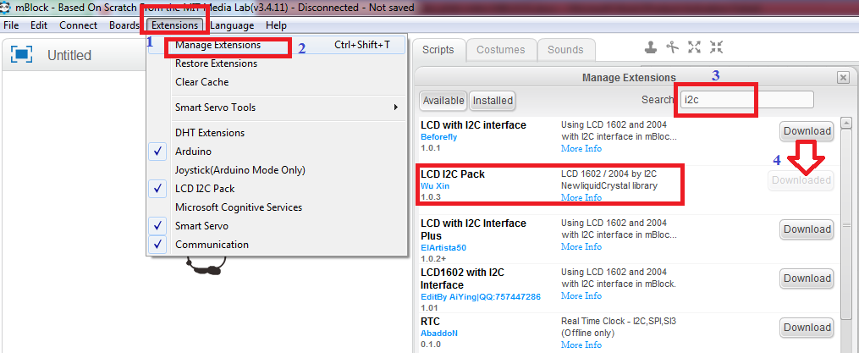Uncheck the Communication extension
The image size is (859, 353).
click(157, 245)
